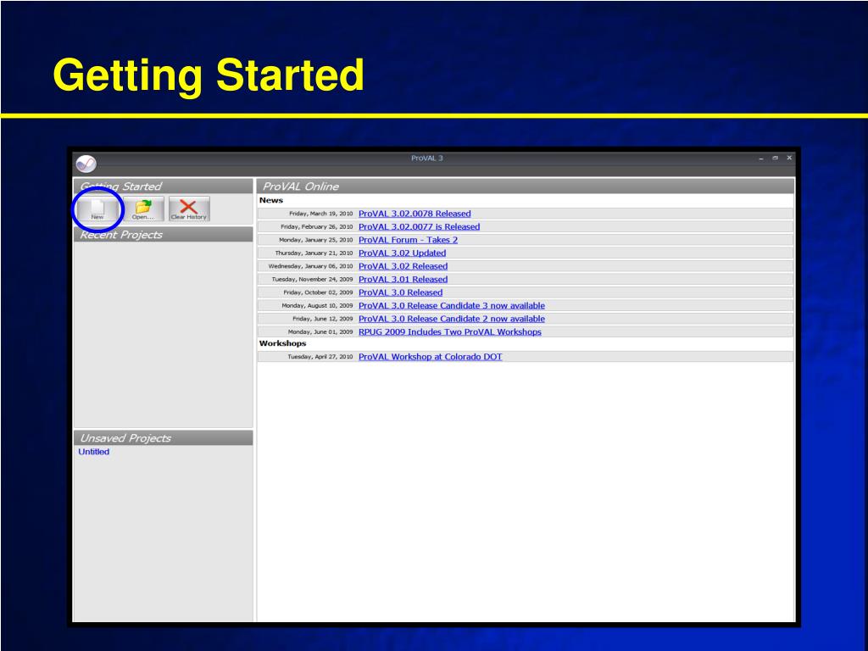The image size is (868, 651).
Task: Click the New project button
Action: [x=97, y=209]
